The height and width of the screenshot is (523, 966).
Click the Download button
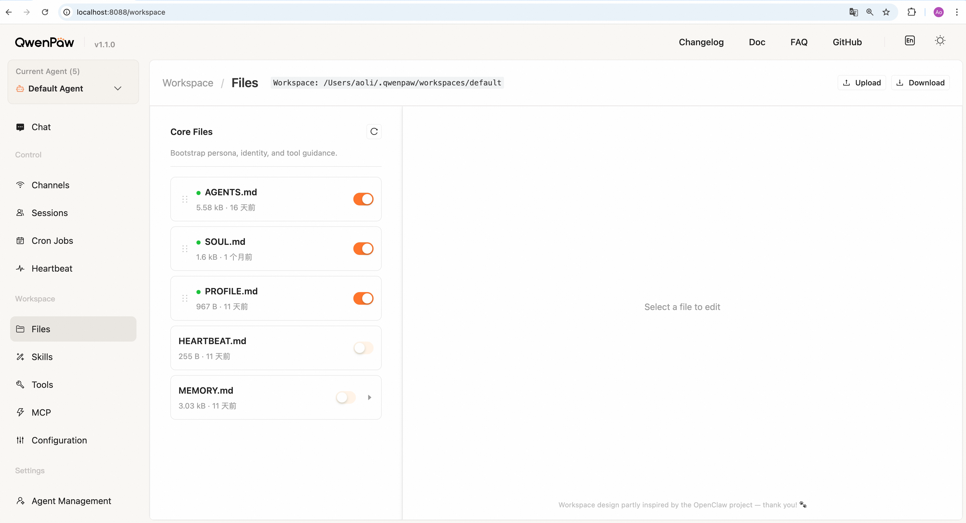(920, 83)
